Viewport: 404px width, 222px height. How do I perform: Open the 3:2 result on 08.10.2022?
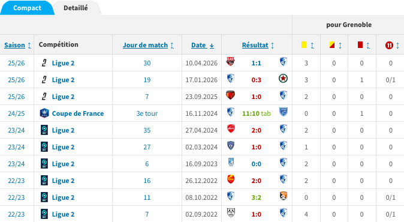[x=257, y=197]
